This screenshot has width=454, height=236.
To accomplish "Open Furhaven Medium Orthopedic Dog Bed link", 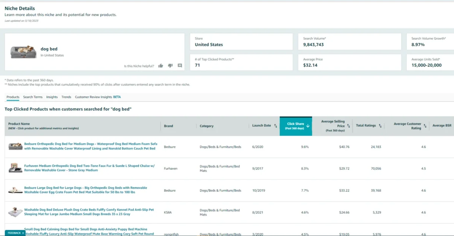I will (x=89, y=168).
